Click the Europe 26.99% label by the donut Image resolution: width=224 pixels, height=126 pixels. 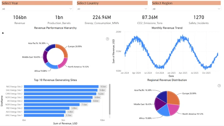(x=75, y=46)
